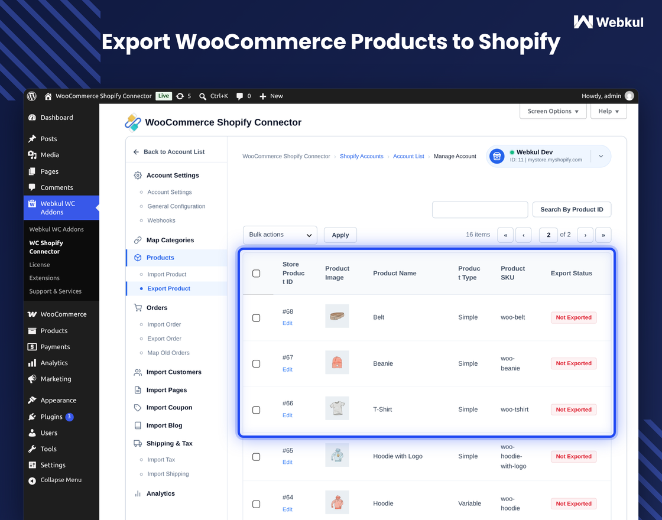
Task: Click the Plugins plug icon
Action: 32,417
